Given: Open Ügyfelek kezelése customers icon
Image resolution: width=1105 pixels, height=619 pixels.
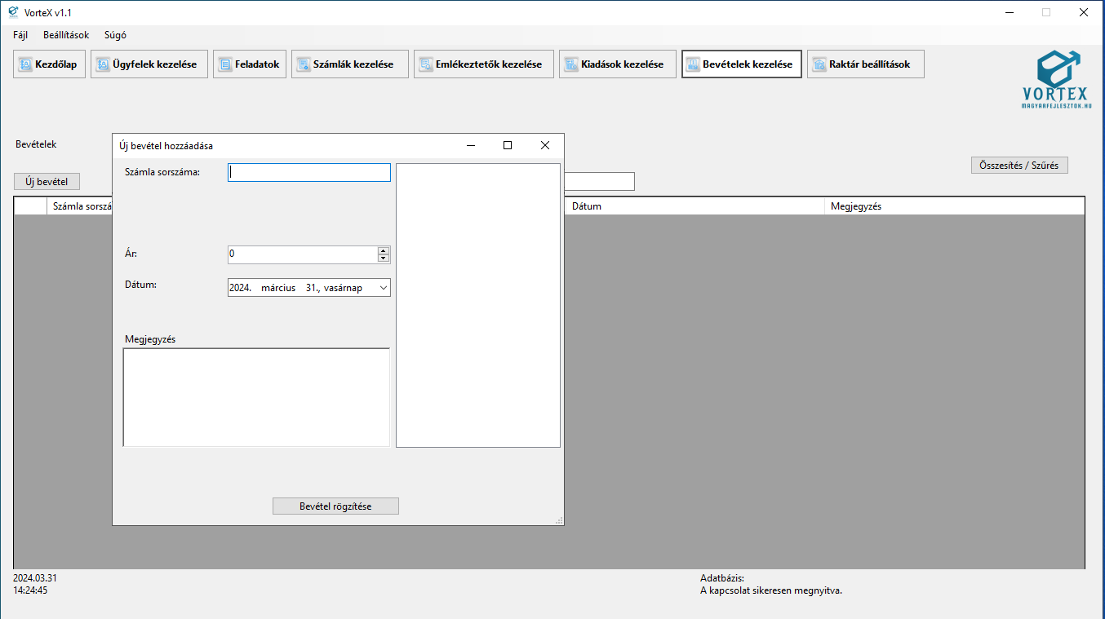Looking at the screenshot, I should (103, 64).
